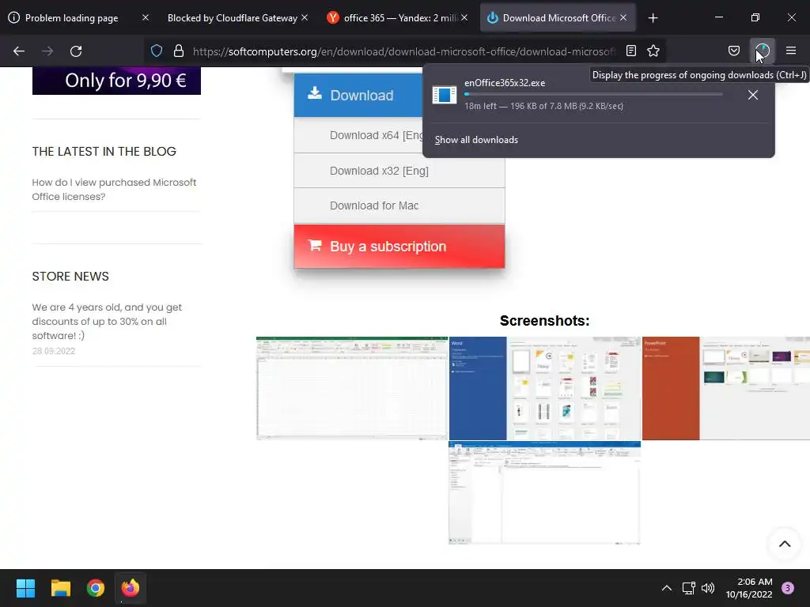
Task: Click the blue Download button
Action: point(358,95)
